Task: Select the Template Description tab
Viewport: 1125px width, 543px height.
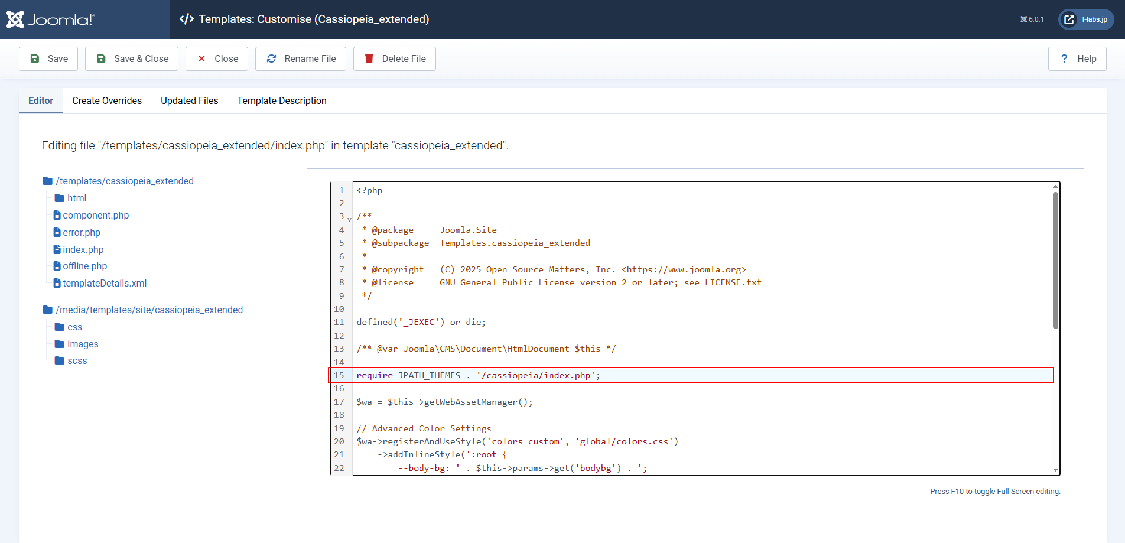Action: point(281,100)
